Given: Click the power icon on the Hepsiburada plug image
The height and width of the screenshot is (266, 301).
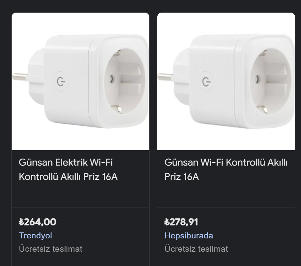Looking at the screenshot, I should [x=207, y=81].
